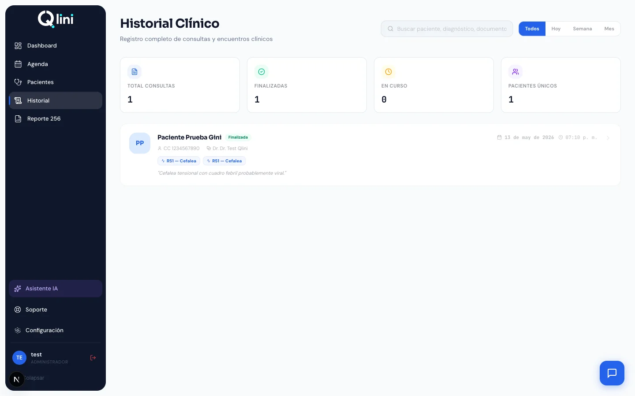This screenshot has width=635, height=396.
Task: Click the Soporte lifebuoy icon
Action: pyautogui.click(x=18, y=310)
